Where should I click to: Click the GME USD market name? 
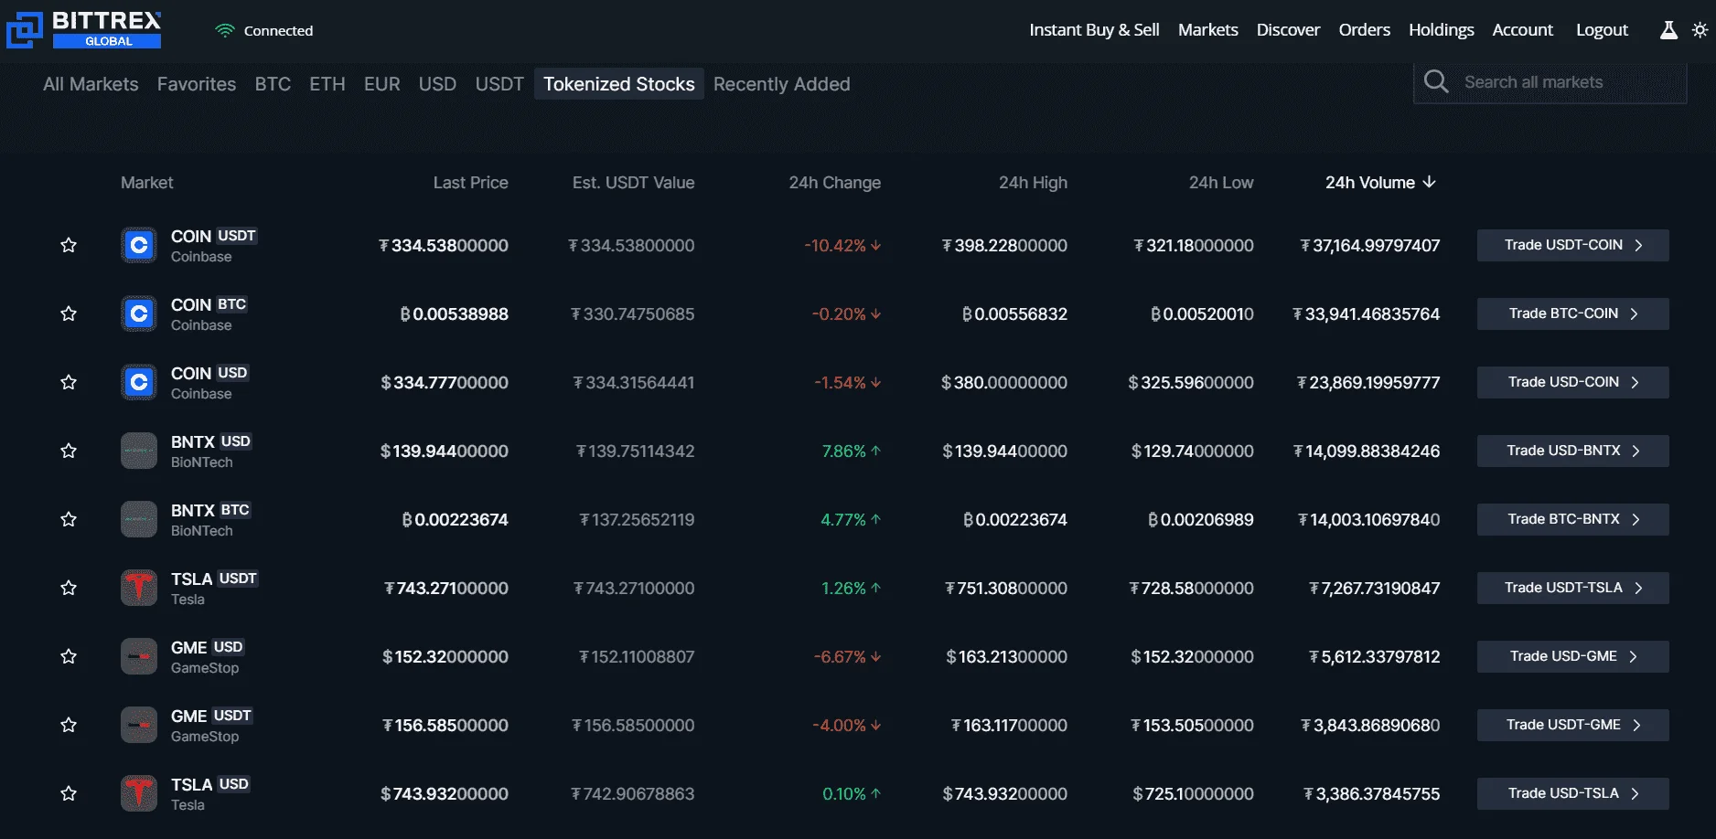[208, 647]
